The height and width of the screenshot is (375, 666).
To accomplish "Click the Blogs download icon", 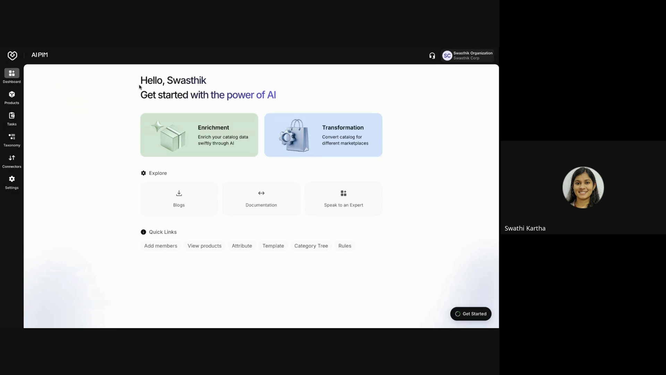I will tap(178, 193).
